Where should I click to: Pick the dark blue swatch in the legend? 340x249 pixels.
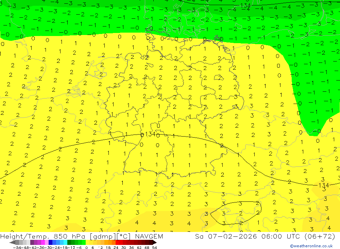[50, 242]
